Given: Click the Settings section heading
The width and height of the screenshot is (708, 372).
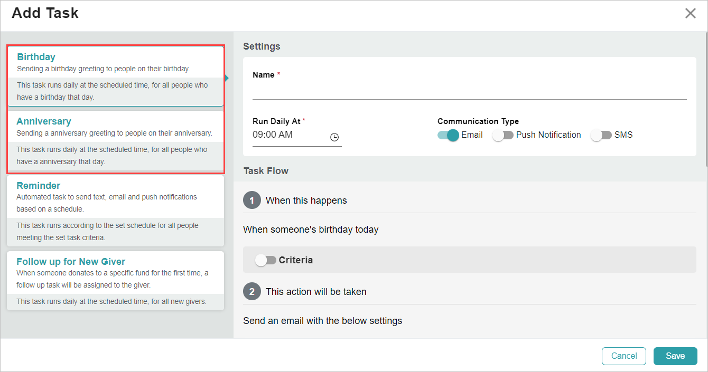Looking at the screenshot, I should pyautogui.click(x=262, y=46).
